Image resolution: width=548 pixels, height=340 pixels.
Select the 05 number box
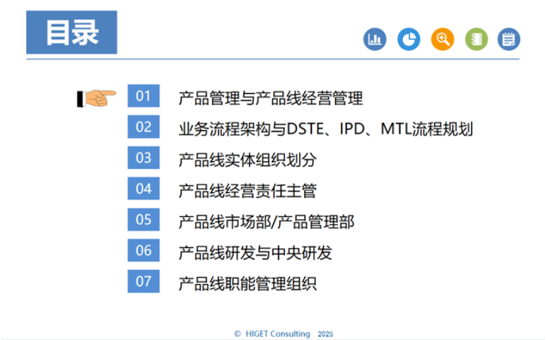[144, 219]
